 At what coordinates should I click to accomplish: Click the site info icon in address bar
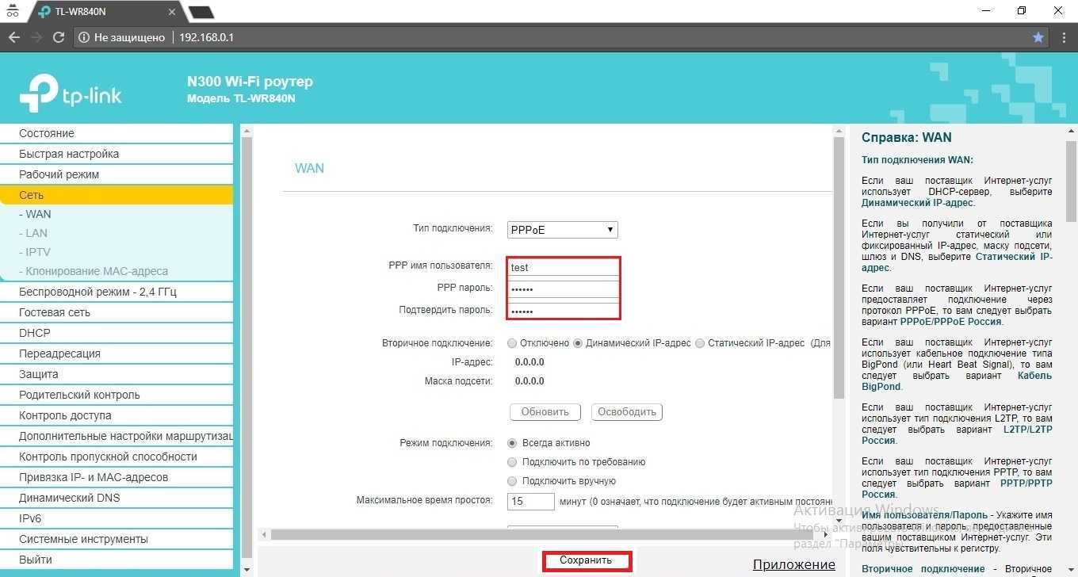coord(85,37)
